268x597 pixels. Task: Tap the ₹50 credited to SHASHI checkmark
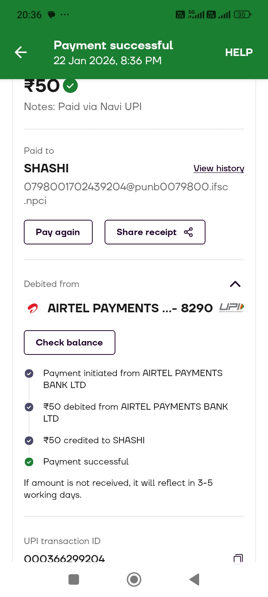point(29,441)
